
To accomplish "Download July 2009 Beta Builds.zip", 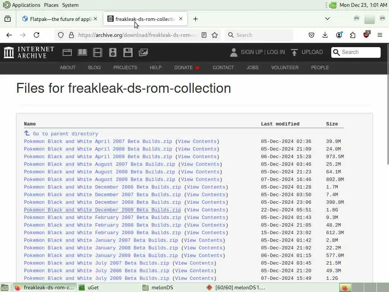I will 96,278.
